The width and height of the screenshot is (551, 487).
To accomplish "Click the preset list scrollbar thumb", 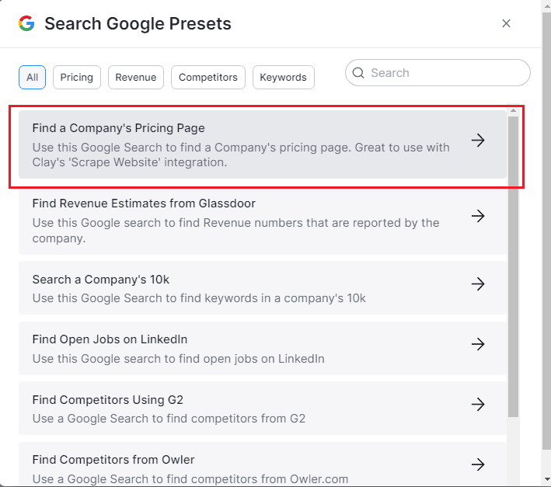I will [x=513, y=266].
